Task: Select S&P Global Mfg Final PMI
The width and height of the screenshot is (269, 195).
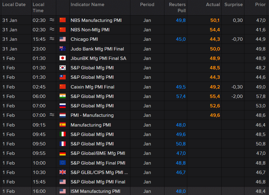Action: coord(98,163)
